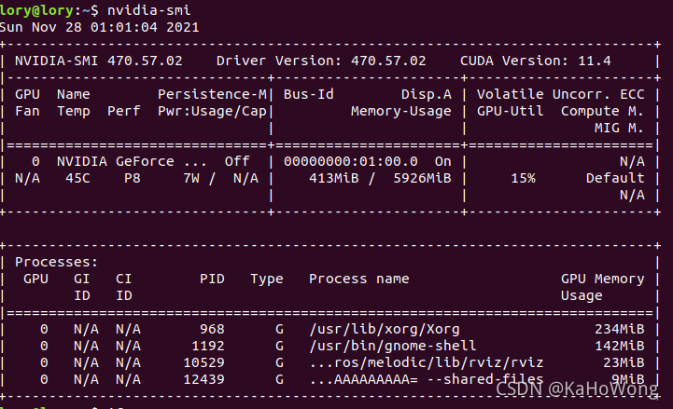Viewport: 673px width, 409px height.
Task: Select the Driver Version 470.57.02 text
Action: coord(321,61)
